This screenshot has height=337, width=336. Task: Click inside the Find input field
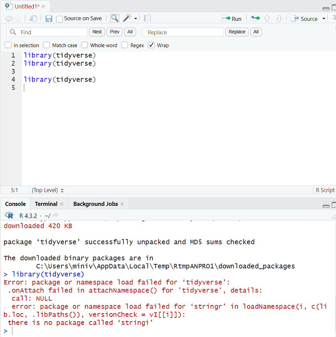47,32
